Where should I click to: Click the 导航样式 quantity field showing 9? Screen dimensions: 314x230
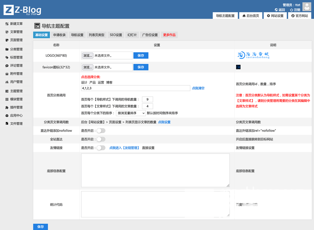pos(148,100)
